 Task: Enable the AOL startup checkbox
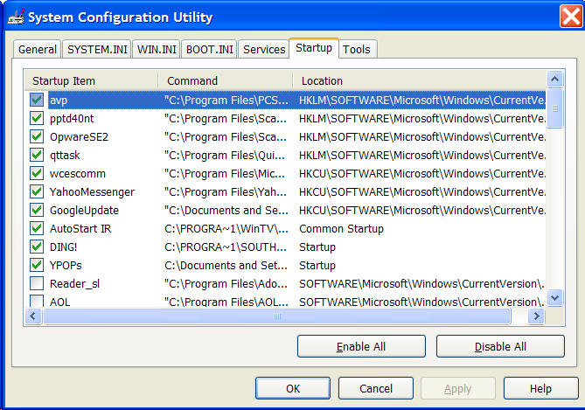[37, 301]
